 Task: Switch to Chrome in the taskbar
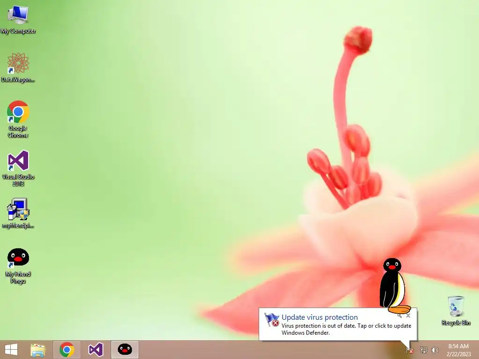(x=67, y=350)
